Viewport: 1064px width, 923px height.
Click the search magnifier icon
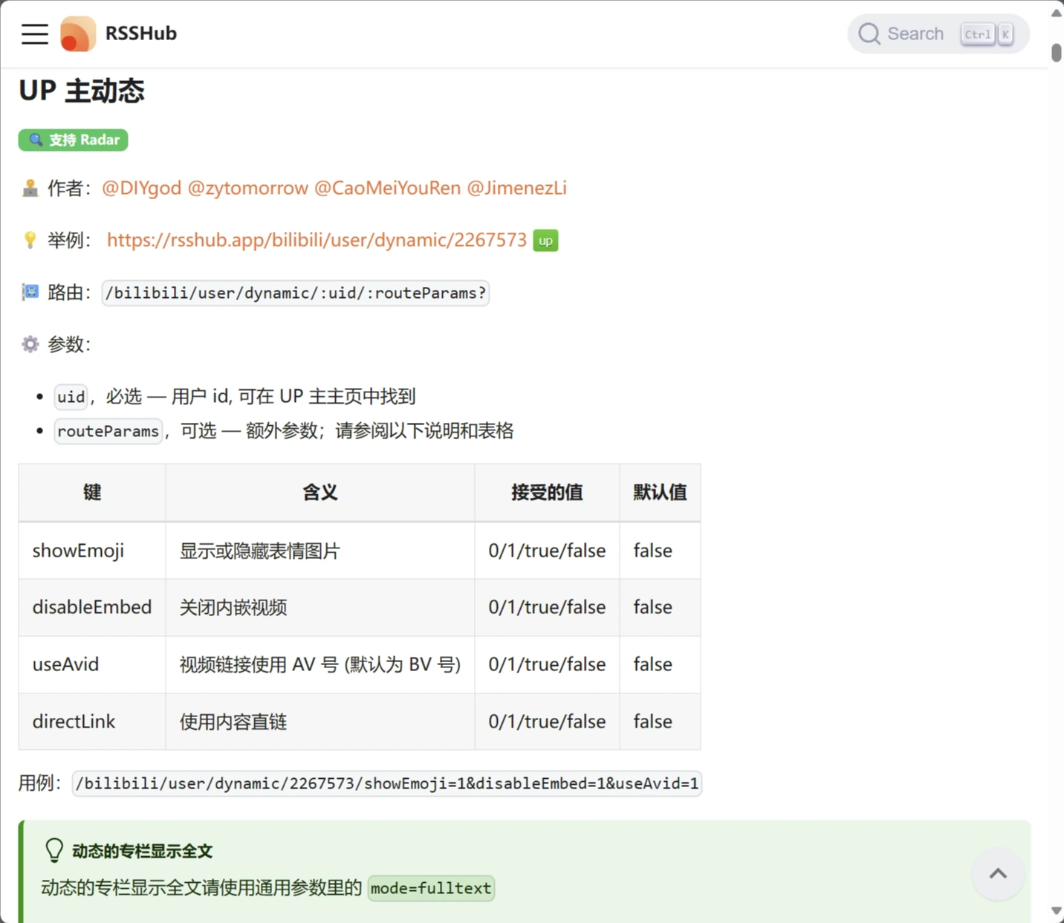pyautogui.click(x=869, y=34)
